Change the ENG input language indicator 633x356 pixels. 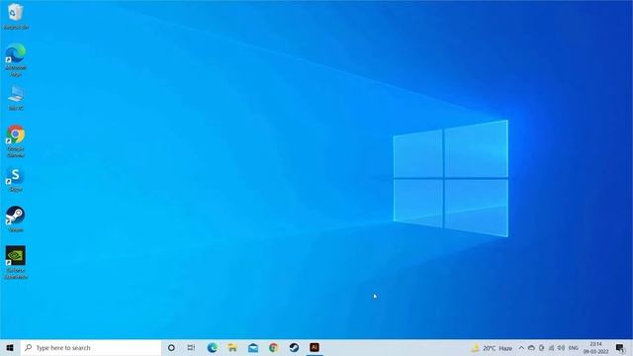[x=574, y=348]
